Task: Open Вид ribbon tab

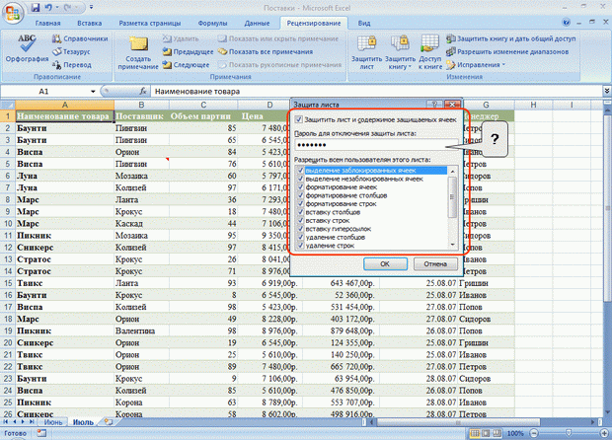Action: (x=364, y=23)
